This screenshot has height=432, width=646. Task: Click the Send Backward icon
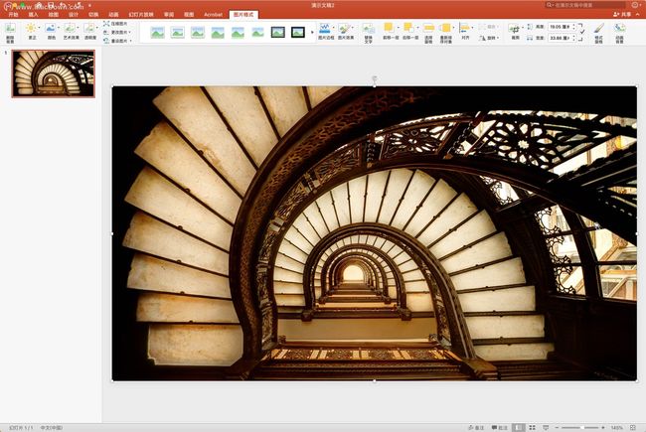pyautogui.click(x=408, y=28)
